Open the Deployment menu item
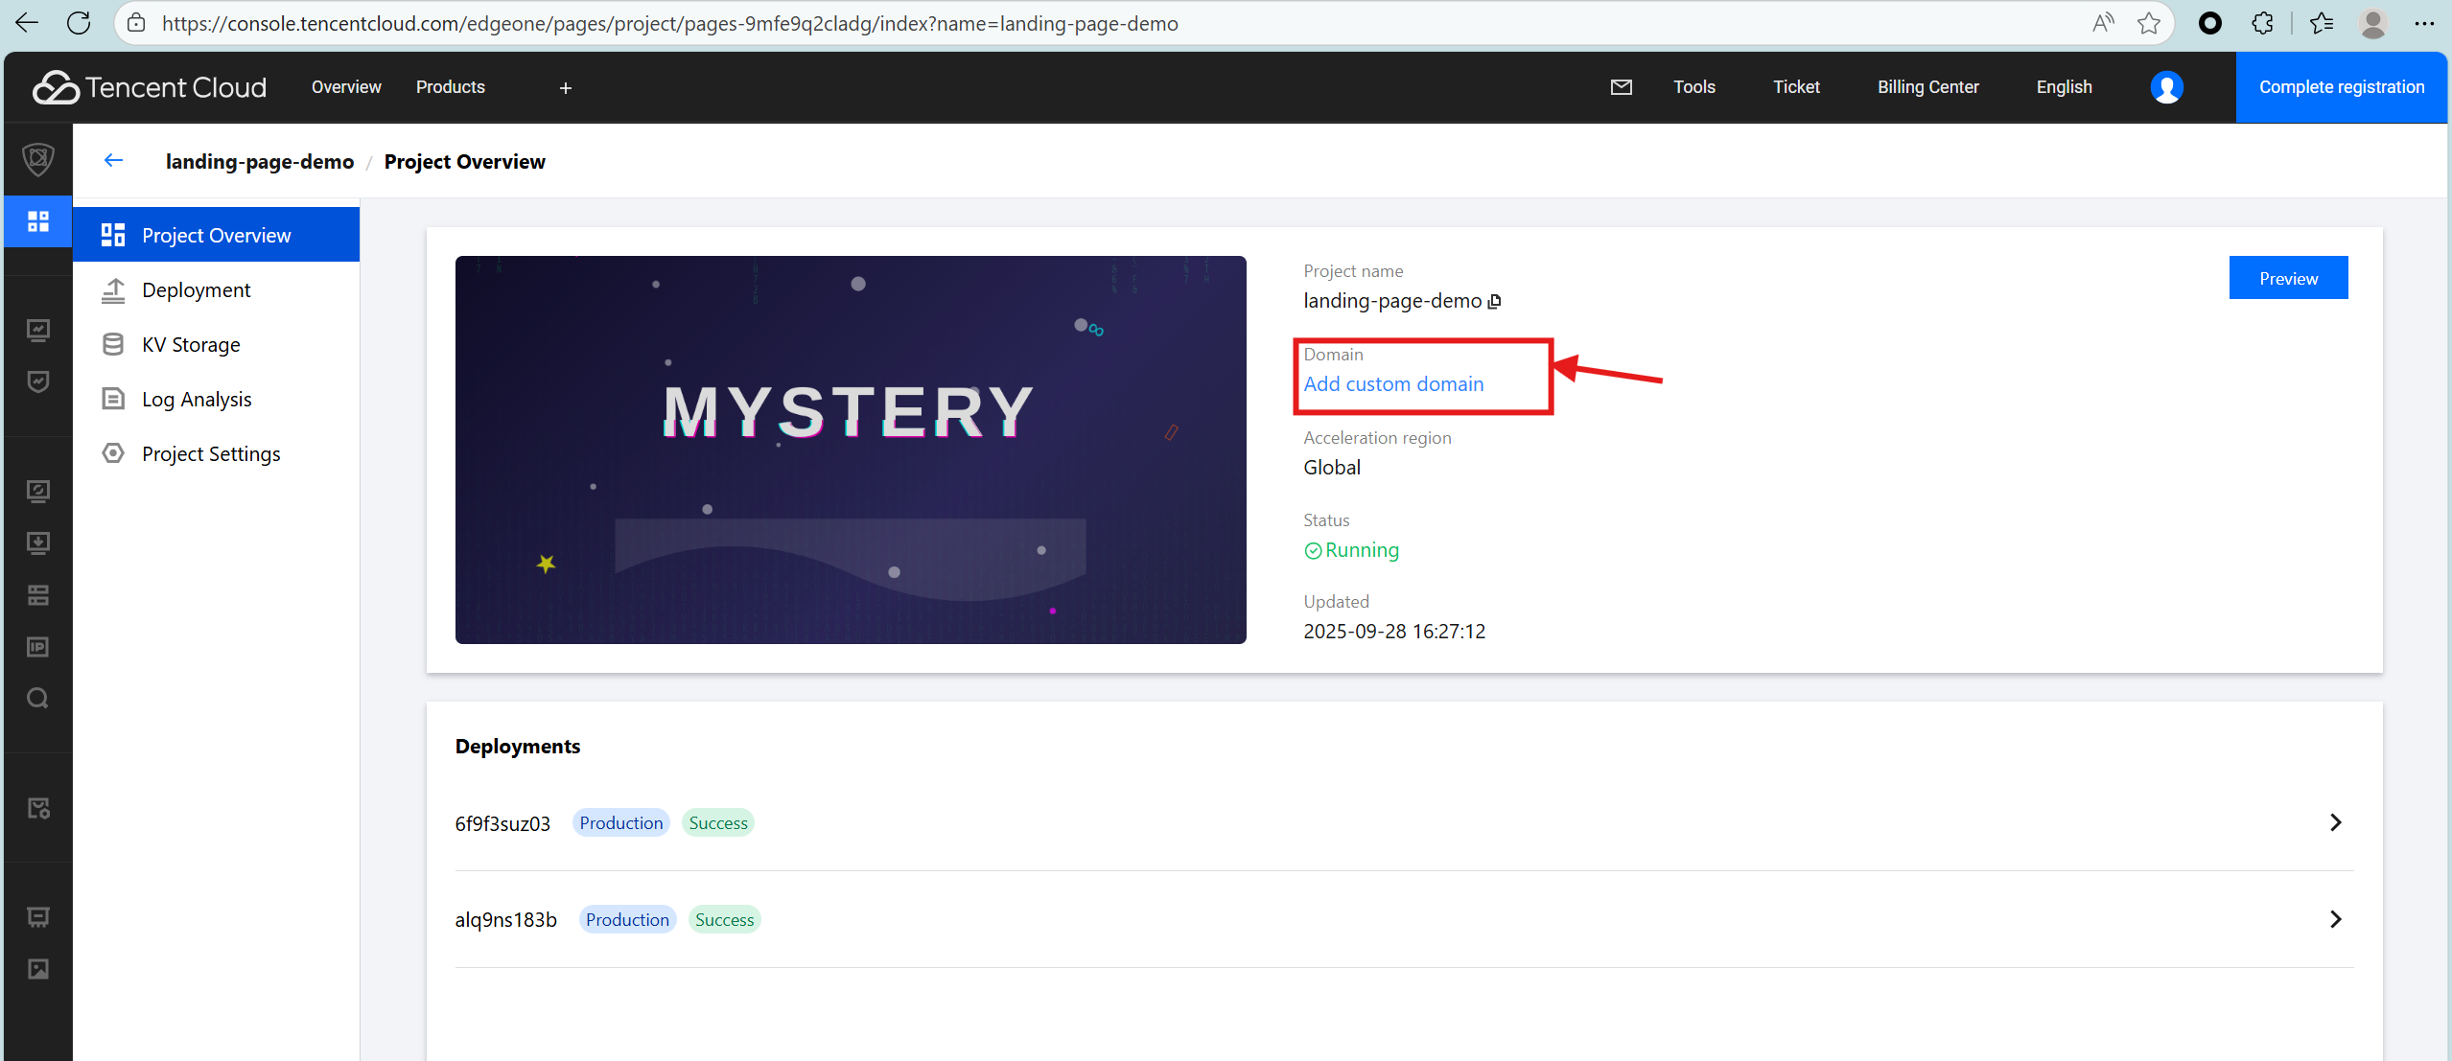Image resolution: width=2452 pixels, height=1061 pixels. tap(196, 290)
